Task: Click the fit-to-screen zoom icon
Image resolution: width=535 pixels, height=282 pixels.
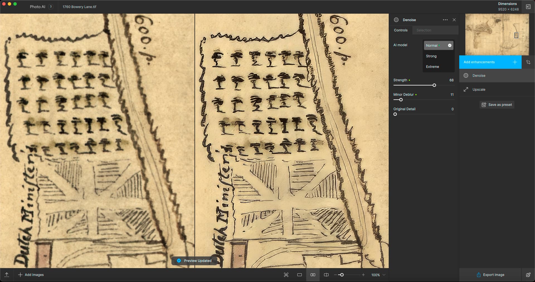Action: point(286,275)
